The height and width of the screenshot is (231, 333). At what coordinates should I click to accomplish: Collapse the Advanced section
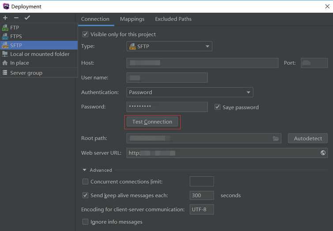tap(84, 170)
